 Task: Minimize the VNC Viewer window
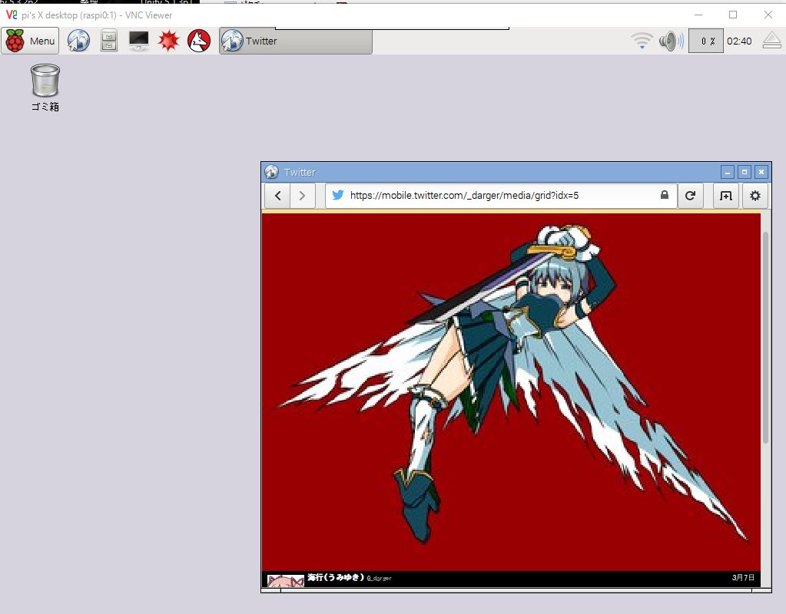click(698, 15)
